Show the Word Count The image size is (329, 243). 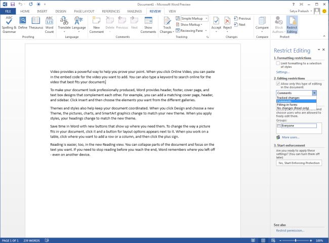tap(49, 24)
